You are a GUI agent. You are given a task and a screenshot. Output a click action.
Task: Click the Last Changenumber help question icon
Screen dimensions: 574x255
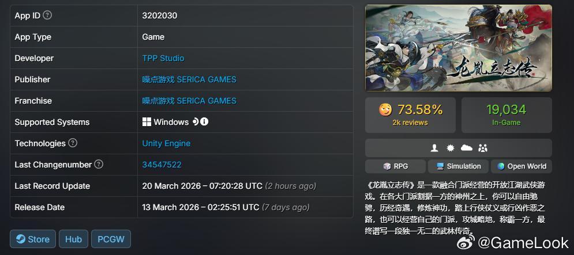(99, 164)
